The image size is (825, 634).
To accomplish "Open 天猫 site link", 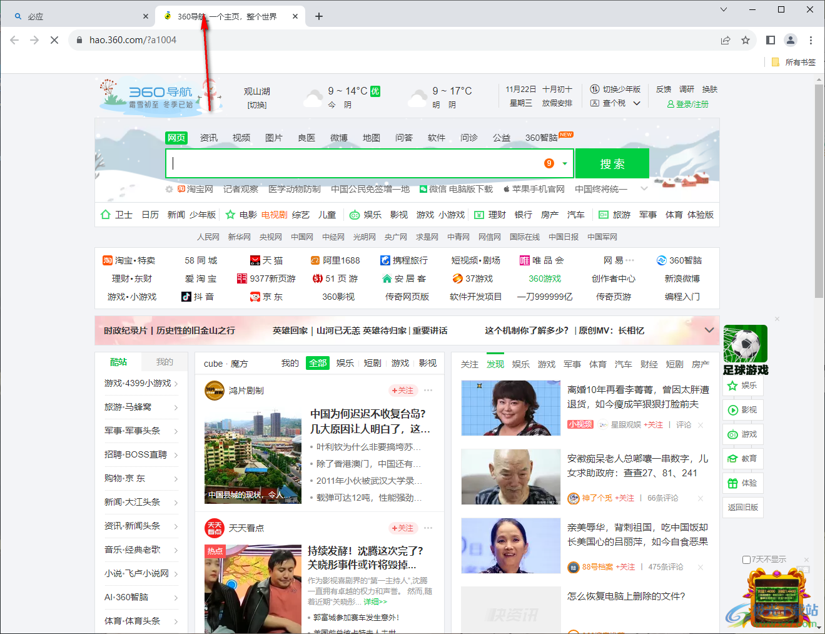I will tap(266, 260).
